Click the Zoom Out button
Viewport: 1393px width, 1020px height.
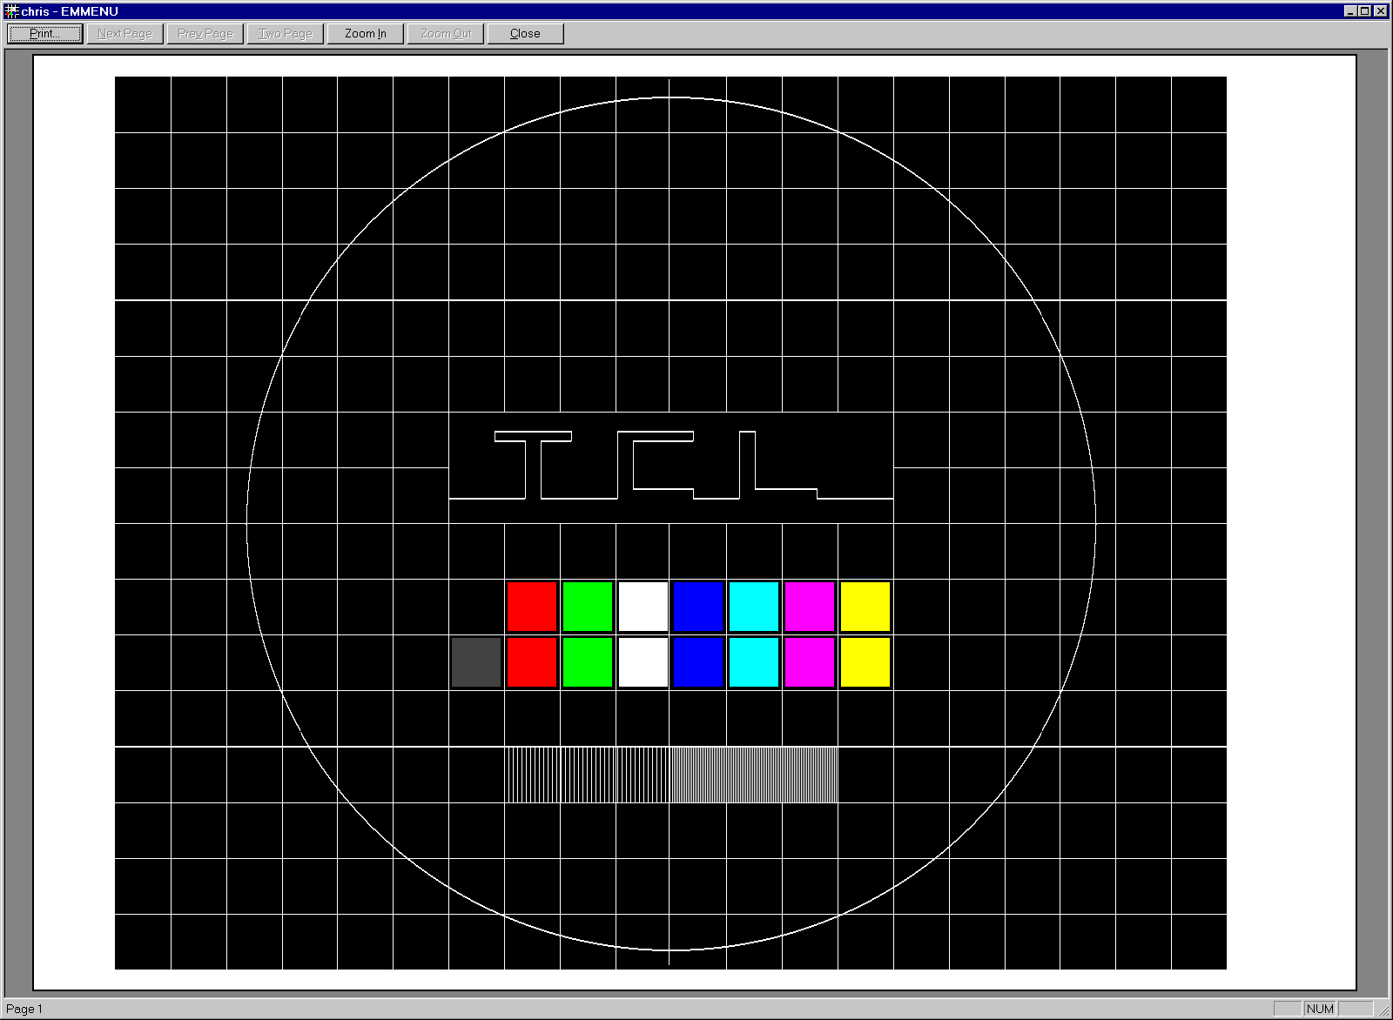pos(446,34)
